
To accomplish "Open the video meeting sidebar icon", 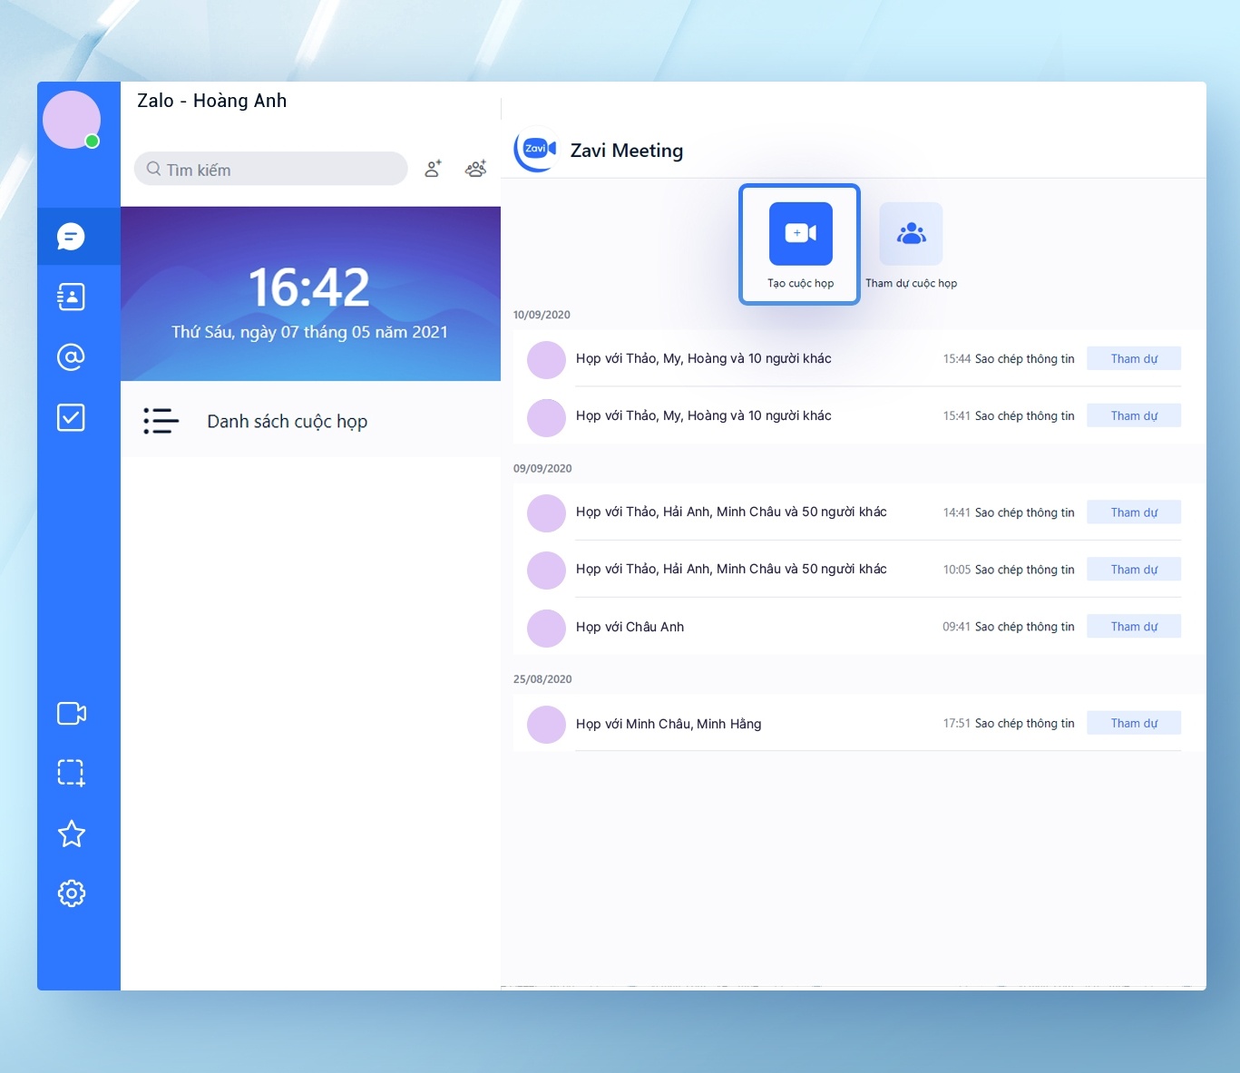I will click(x=72, y=714).
